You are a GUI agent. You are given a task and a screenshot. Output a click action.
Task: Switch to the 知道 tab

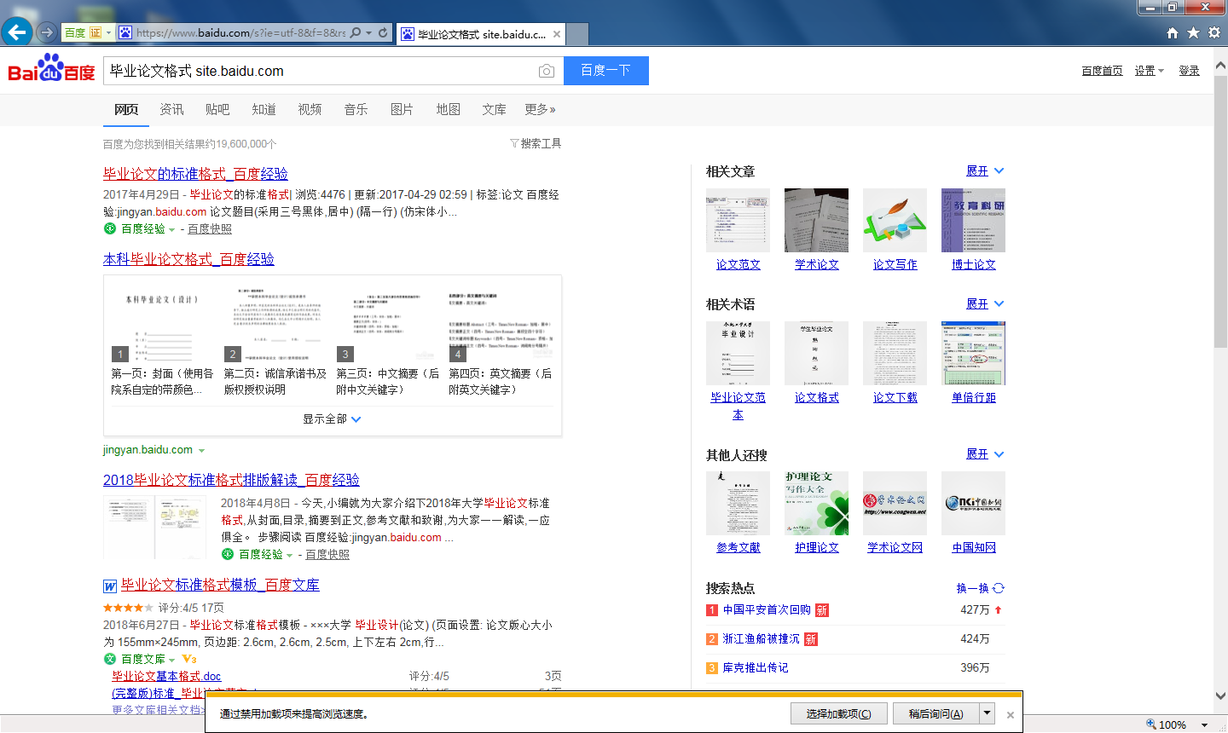[264, 109]
